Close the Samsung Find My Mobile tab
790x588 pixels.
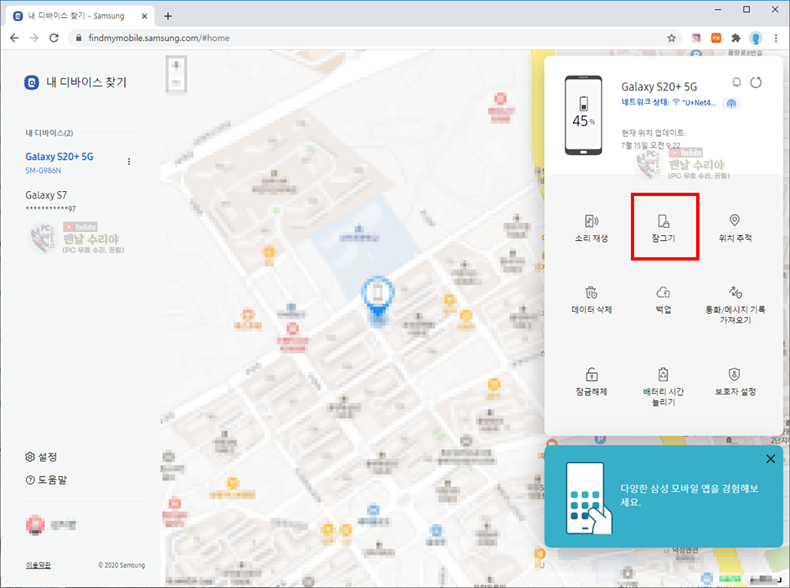tap(144, 16)
